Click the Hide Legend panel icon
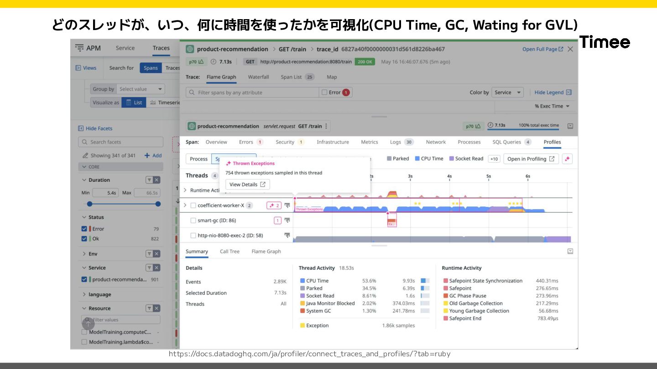 (x=568, y=92)
